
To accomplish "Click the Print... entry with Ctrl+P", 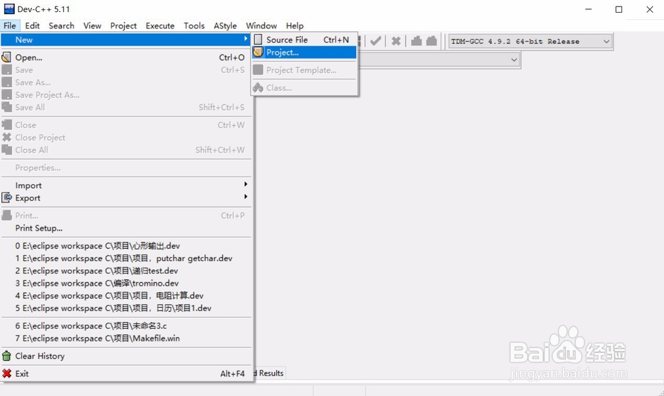I will click(125, 215).
